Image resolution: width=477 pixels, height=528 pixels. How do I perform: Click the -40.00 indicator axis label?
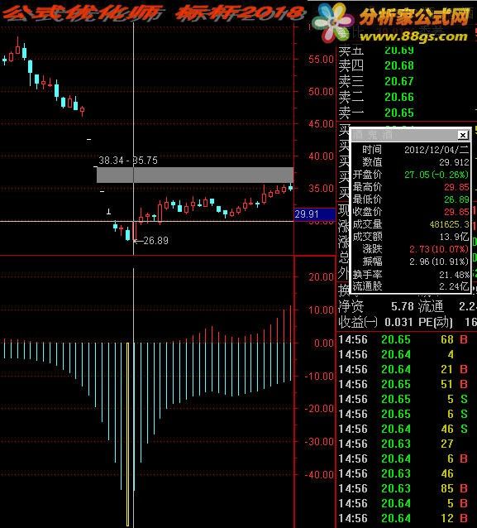[319, 475]
